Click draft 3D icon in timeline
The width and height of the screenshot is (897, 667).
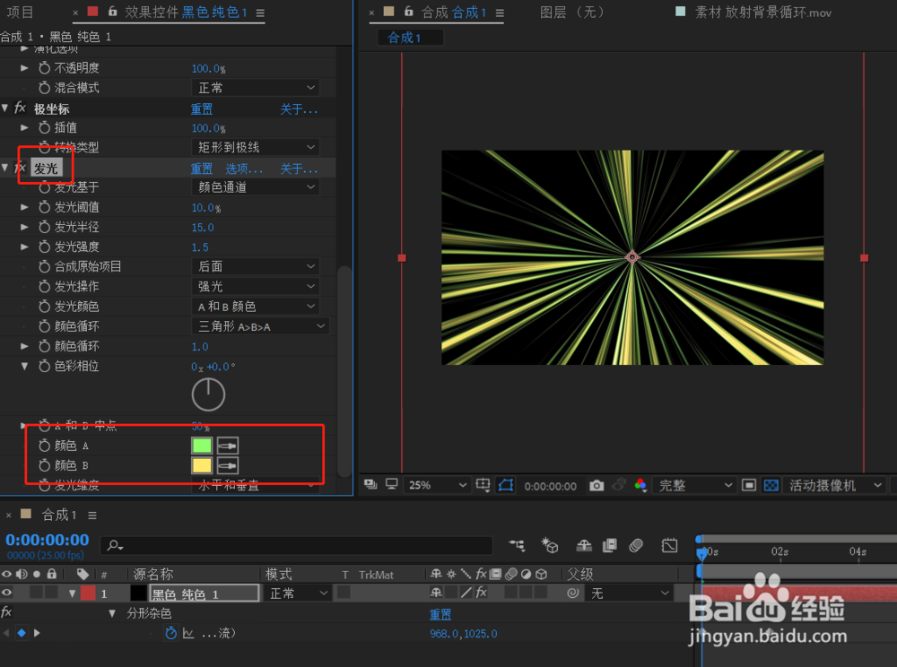point(550,545)
